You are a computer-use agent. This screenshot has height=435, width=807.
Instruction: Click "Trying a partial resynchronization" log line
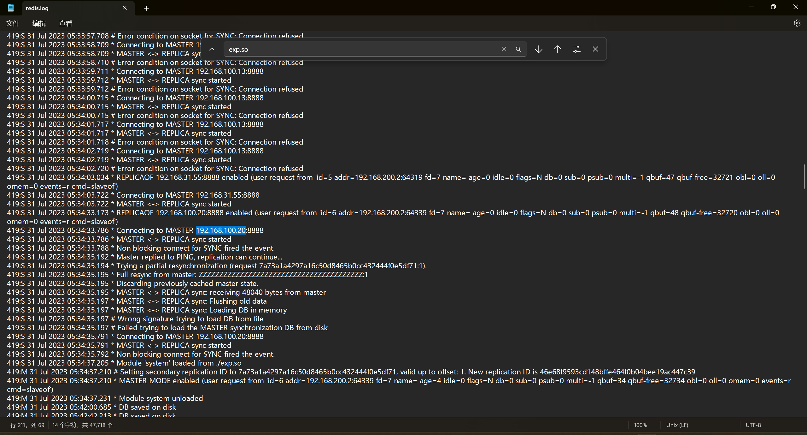217,266
